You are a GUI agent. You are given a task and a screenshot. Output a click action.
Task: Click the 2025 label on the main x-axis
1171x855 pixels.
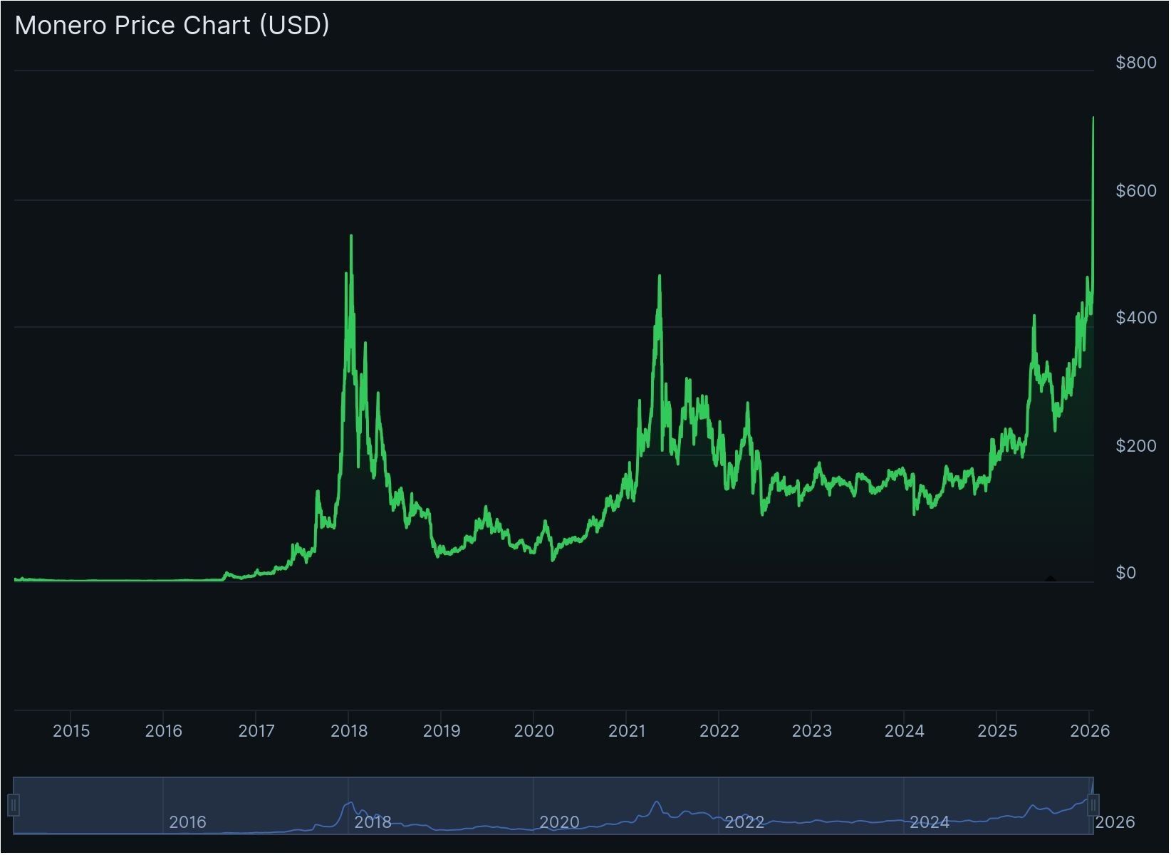click(x=997, y=731)
